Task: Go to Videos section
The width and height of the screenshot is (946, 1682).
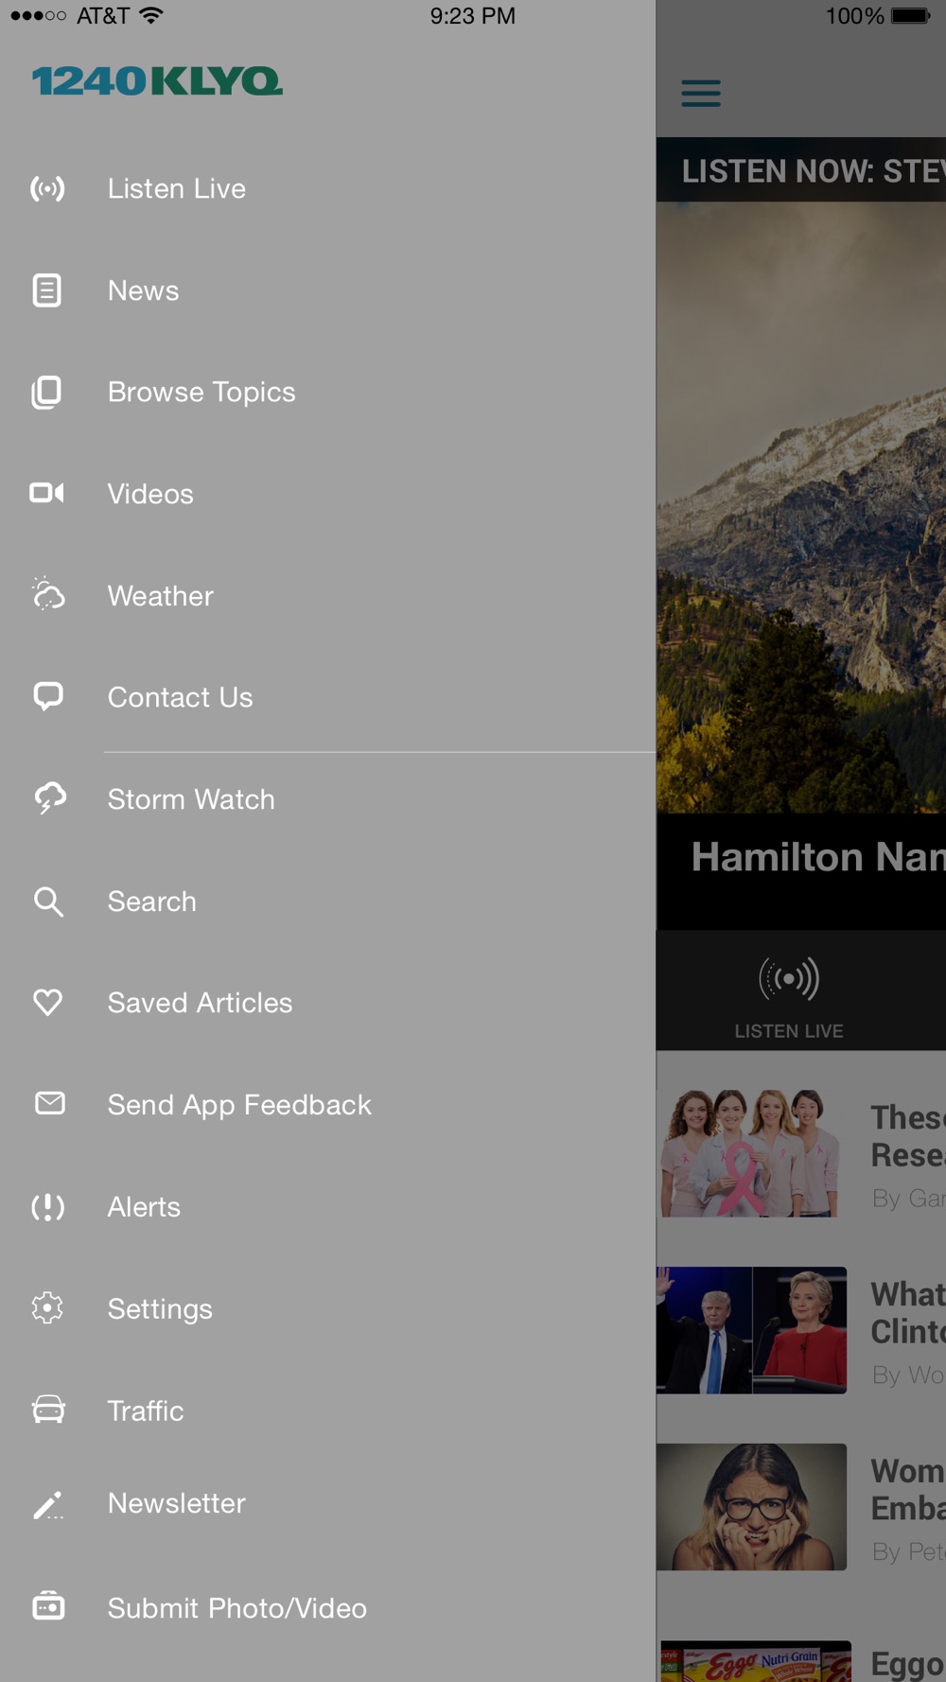Action: pos(327,494)
